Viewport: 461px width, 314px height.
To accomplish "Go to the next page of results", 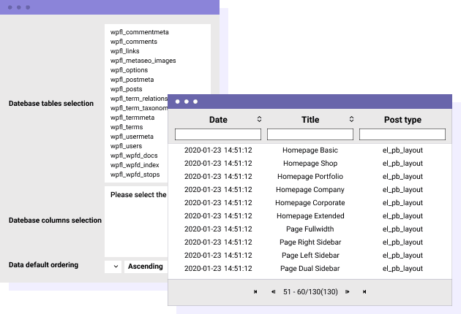I will pos(348,292).
